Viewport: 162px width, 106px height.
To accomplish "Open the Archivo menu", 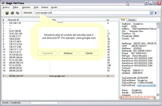I will [6, 7].
